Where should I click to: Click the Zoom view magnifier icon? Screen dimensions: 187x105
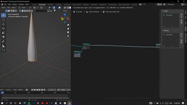click(x=68, y=25)
